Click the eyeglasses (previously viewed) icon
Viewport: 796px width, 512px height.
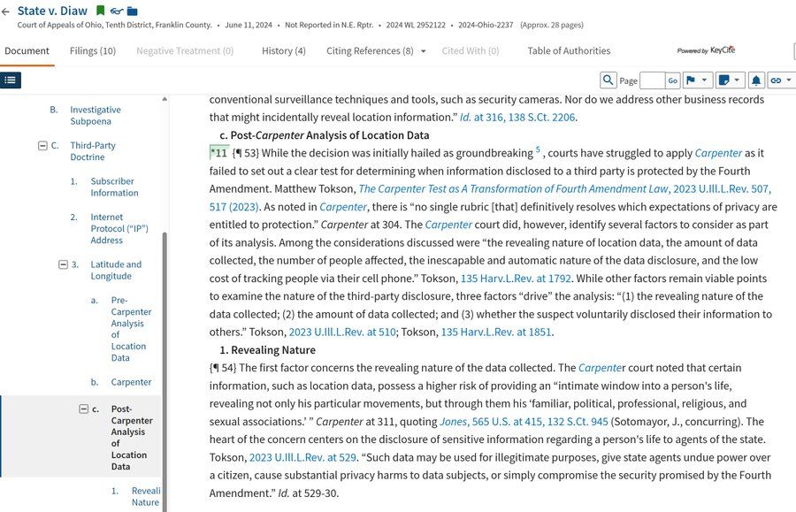116,11
